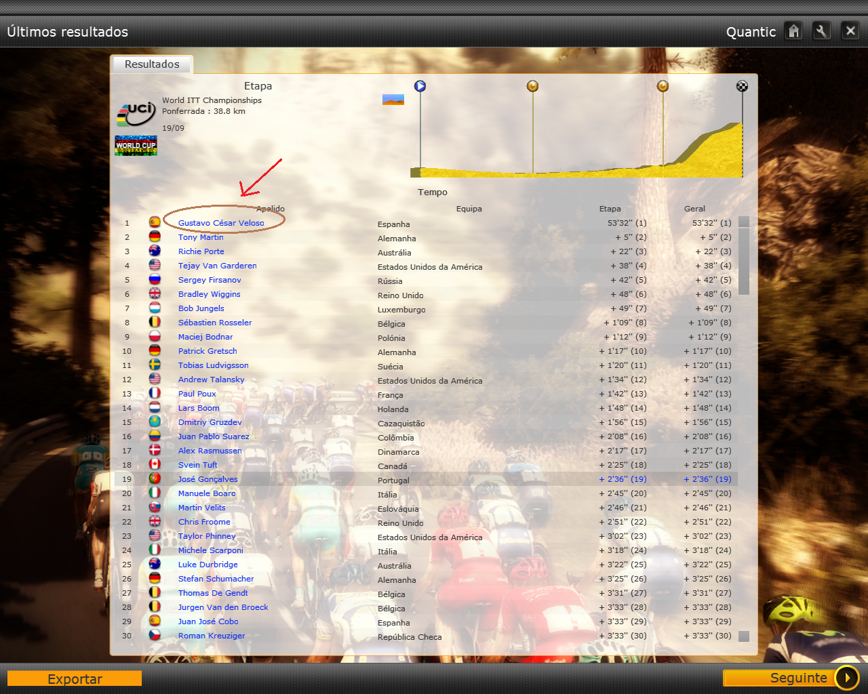Open rider Tony Martin's profile link
The height and width of the screenshot is (694, 868).
click(201, 237)
